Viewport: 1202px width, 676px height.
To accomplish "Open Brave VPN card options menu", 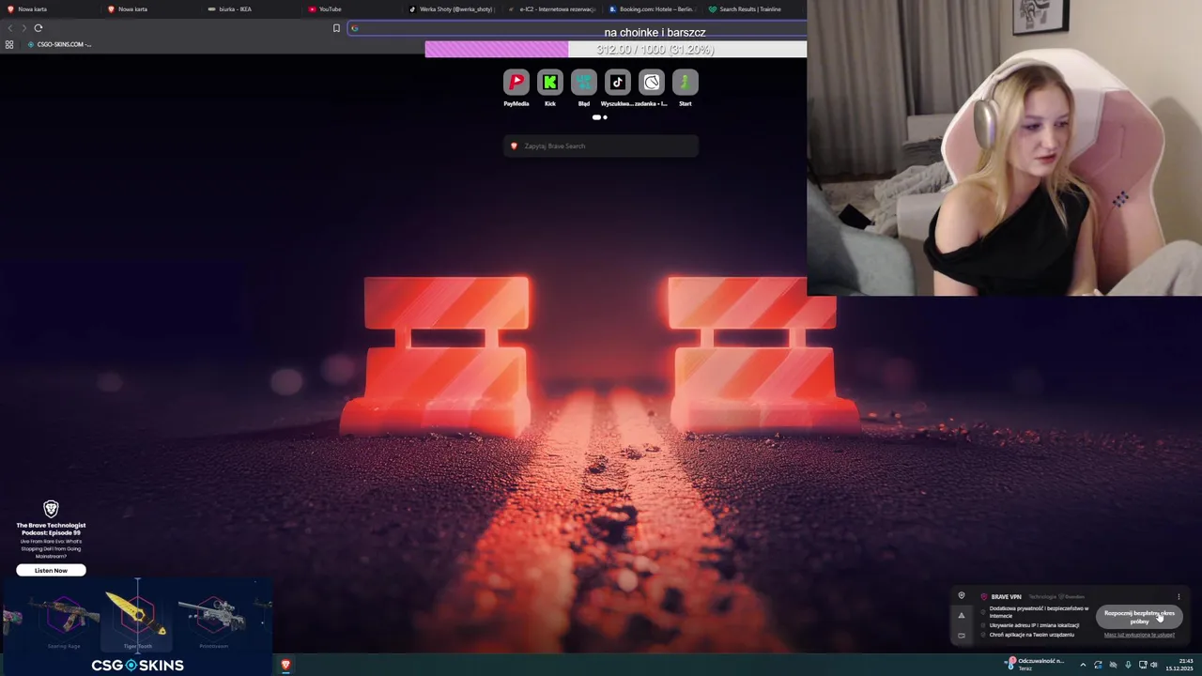I will [x=1179, y=596].
